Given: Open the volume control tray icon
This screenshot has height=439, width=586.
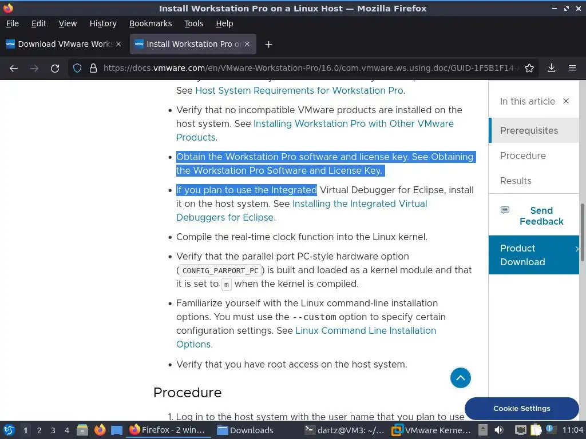Looking at the screenshot, I should point(499,430).
